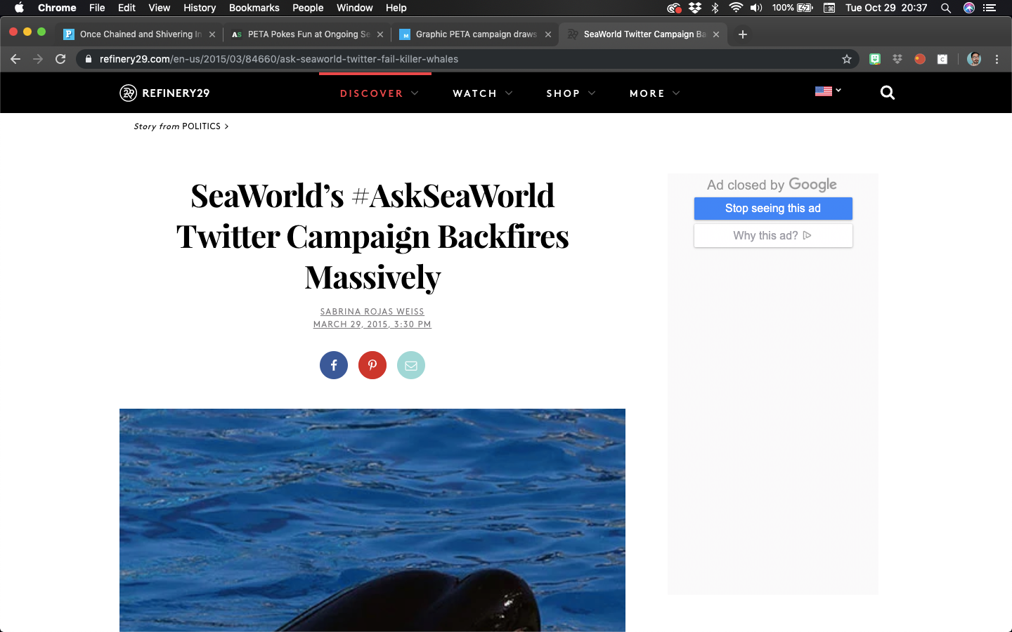Open the Chrome File menu

[97, 8]
